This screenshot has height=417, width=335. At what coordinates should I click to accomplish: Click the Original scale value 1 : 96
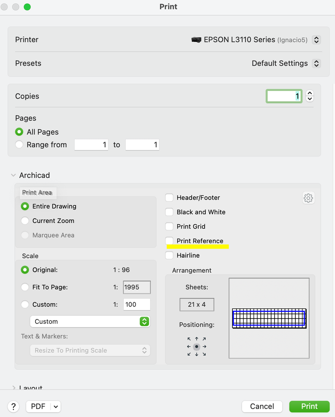pos(121,270)
